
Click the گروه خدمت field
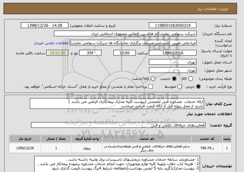[x=118, y=125]
